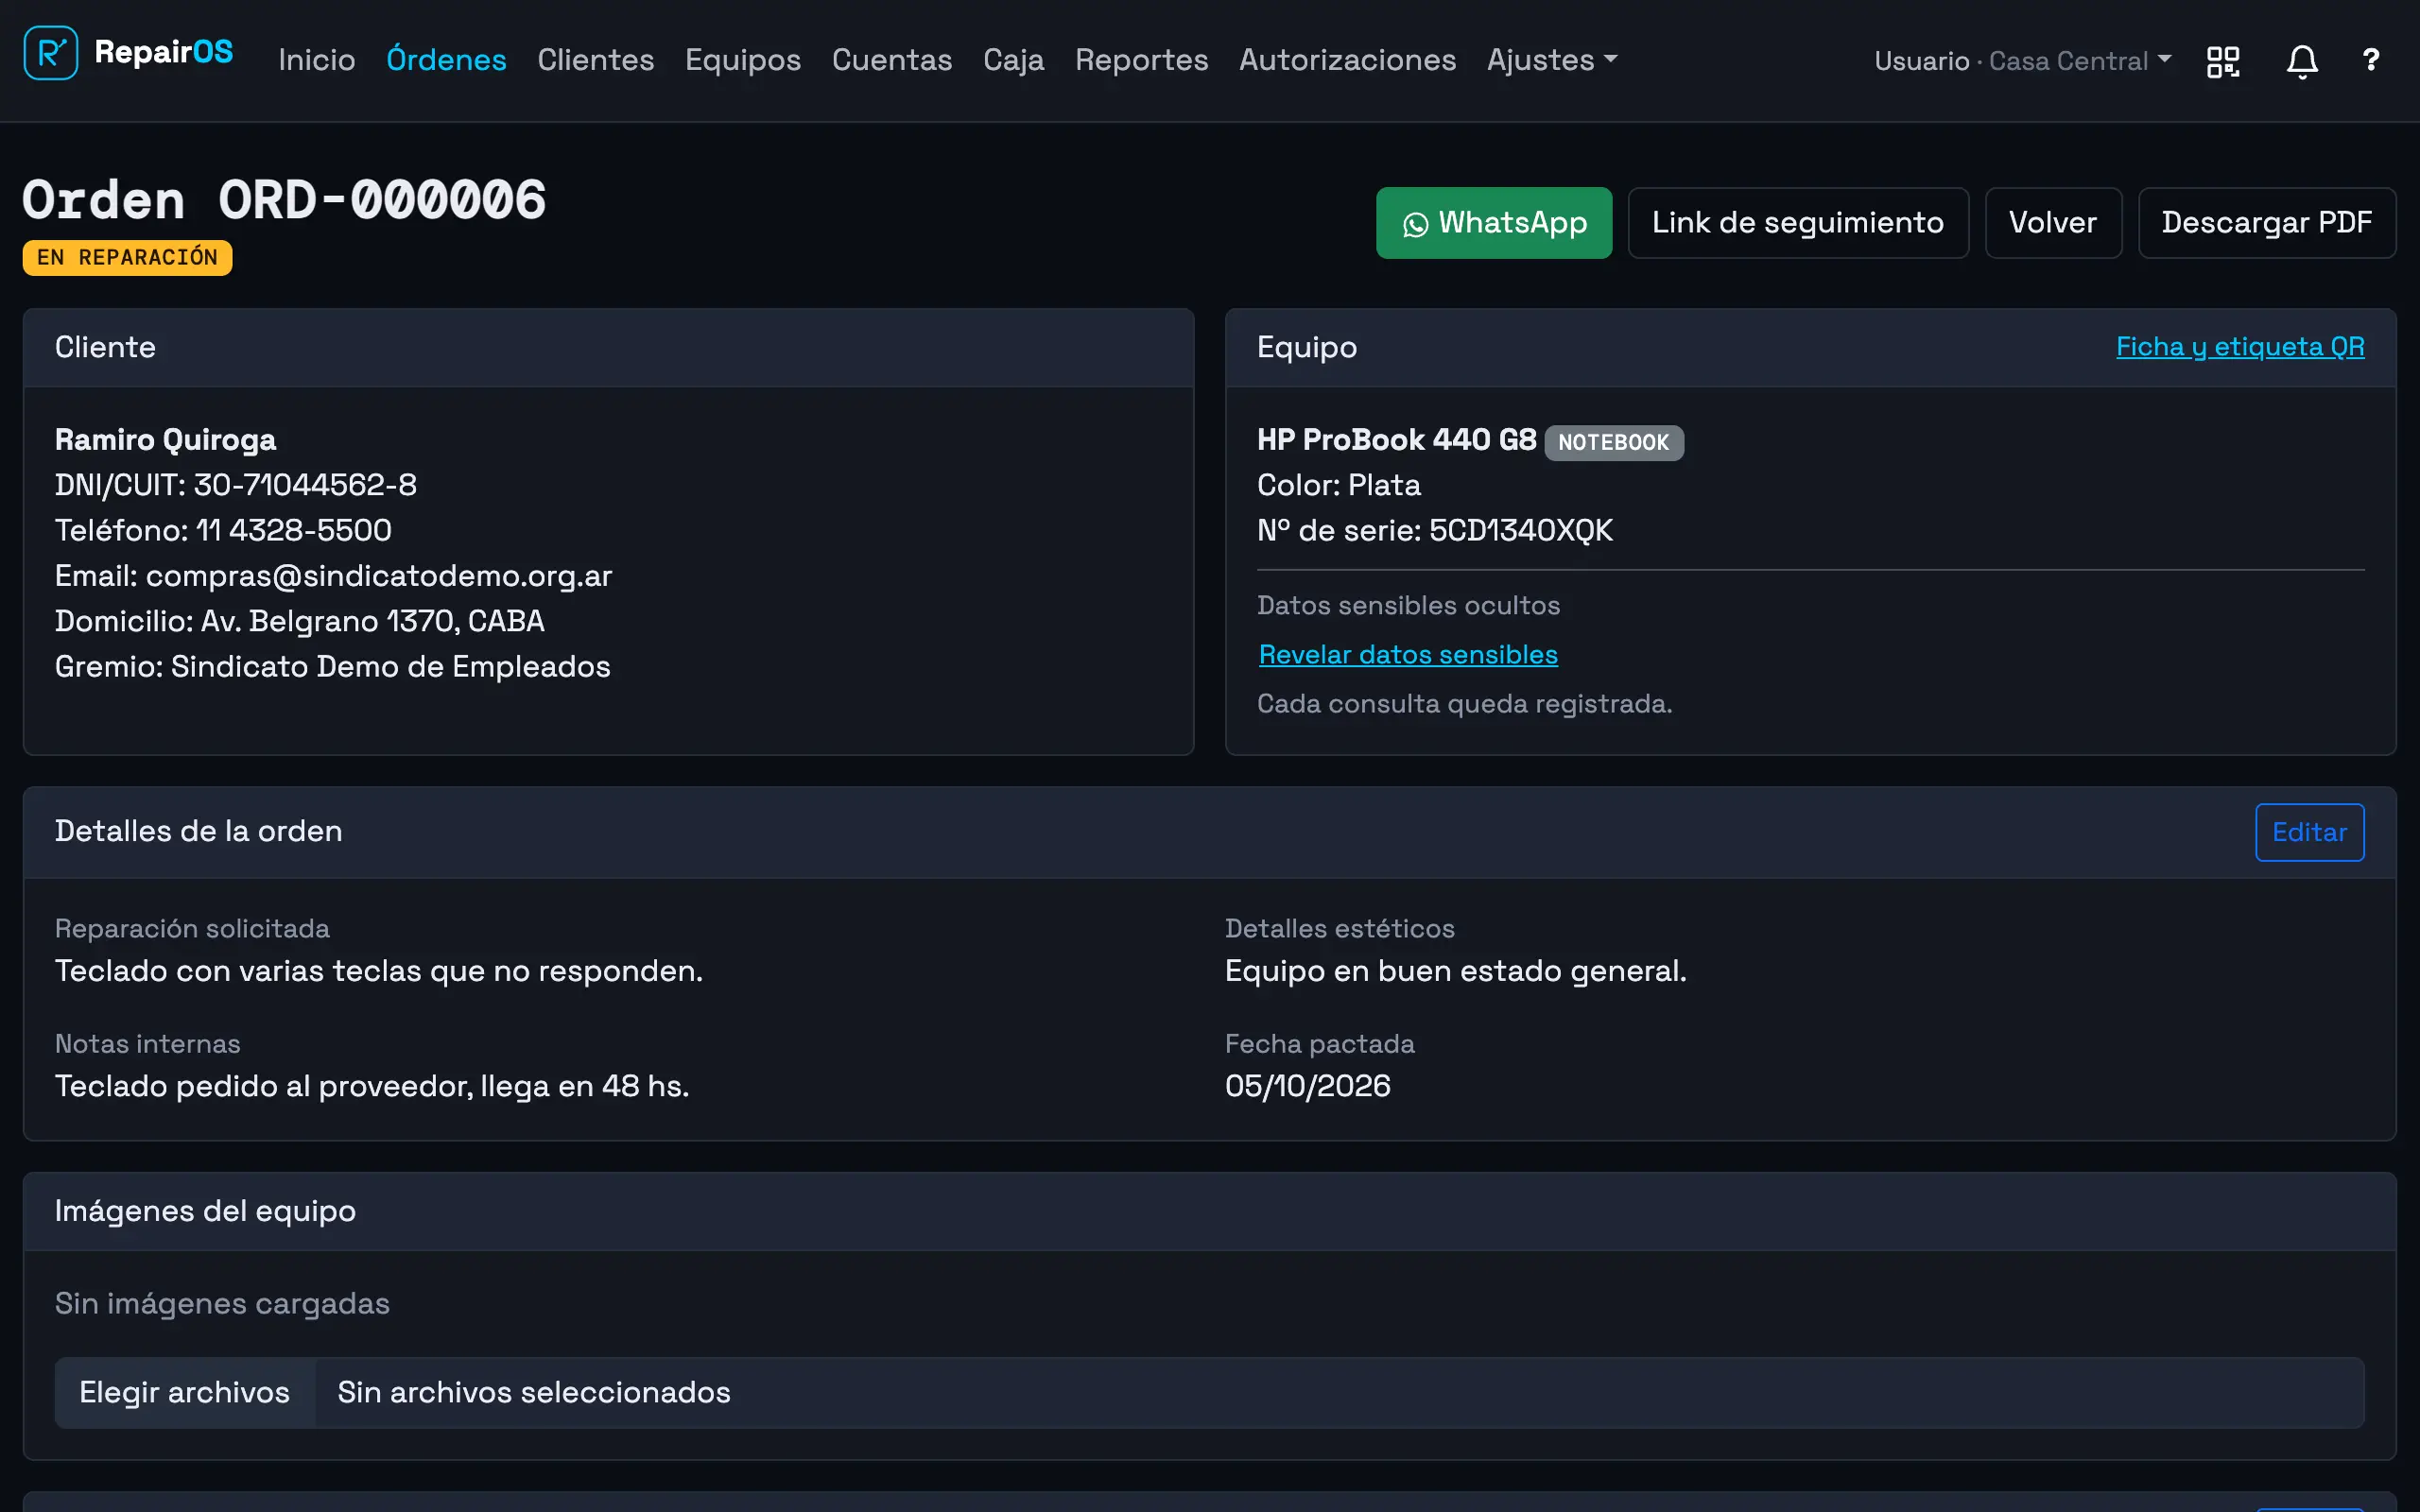Screen dimensions: 2420x1512
Task: Click the Equipo en buen estado general text
Action: tap(1456, 971)
